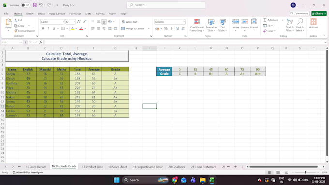Image resolution: width=329 pixels, height=185 pixels.
Task: Open the File menu
Action: tap(6, 14)
